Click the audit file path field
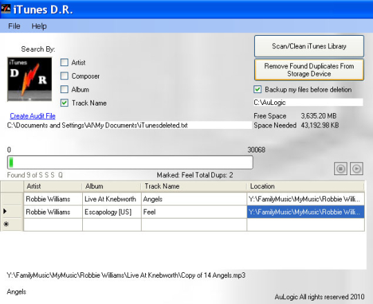 [129, 125]
